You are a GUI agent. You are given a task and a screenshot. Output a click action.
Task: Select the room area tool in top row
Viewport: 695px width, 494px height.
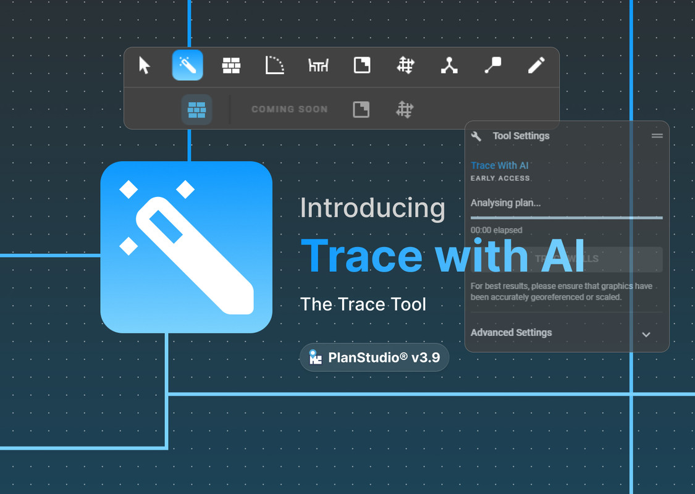coord(362,65)
